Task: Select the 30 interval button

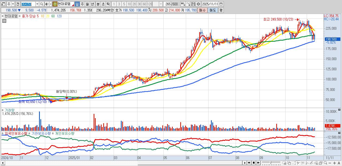Action: pyautogui.click(x=139, y=4)
